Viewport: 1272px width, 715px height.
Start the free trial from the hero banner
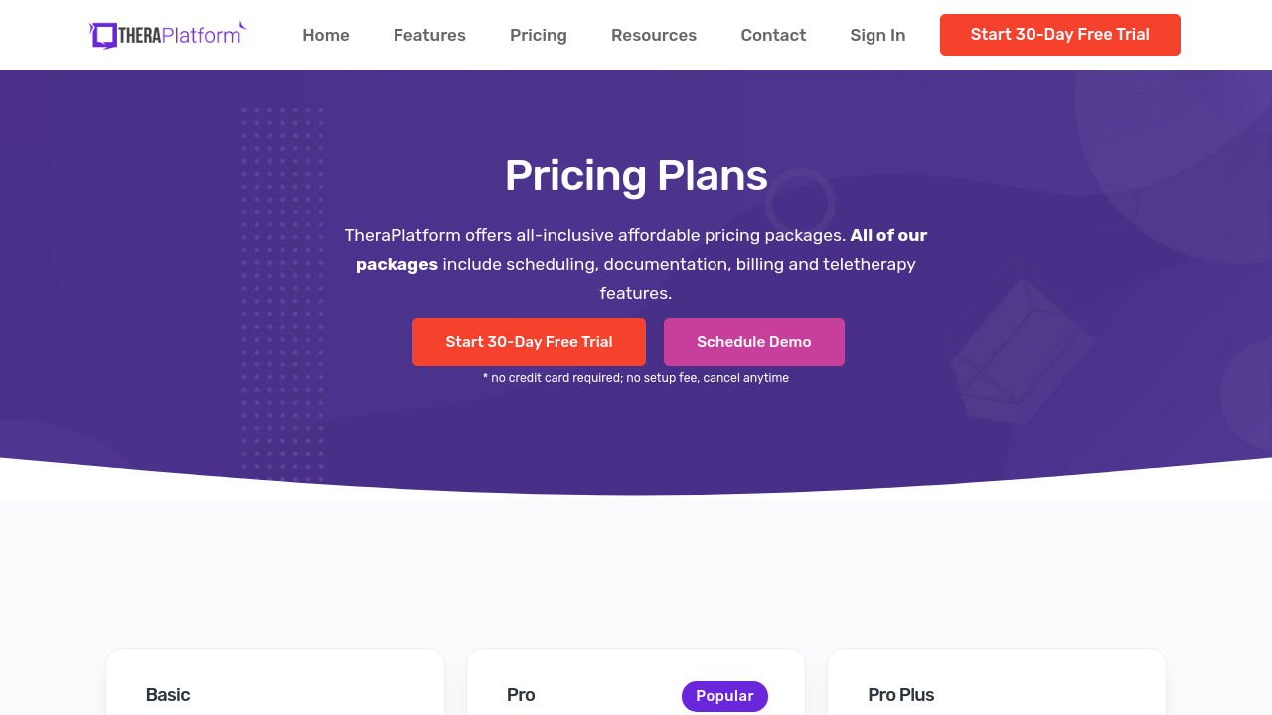coord(529,342)
